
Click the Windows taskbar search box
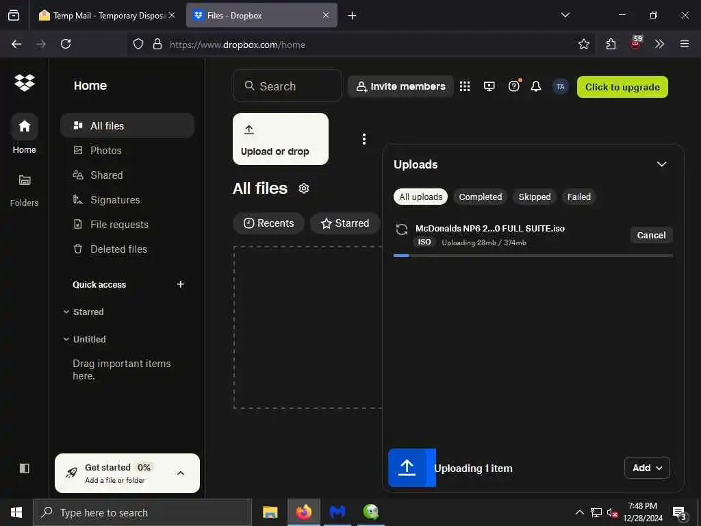(x=142, y=512)
